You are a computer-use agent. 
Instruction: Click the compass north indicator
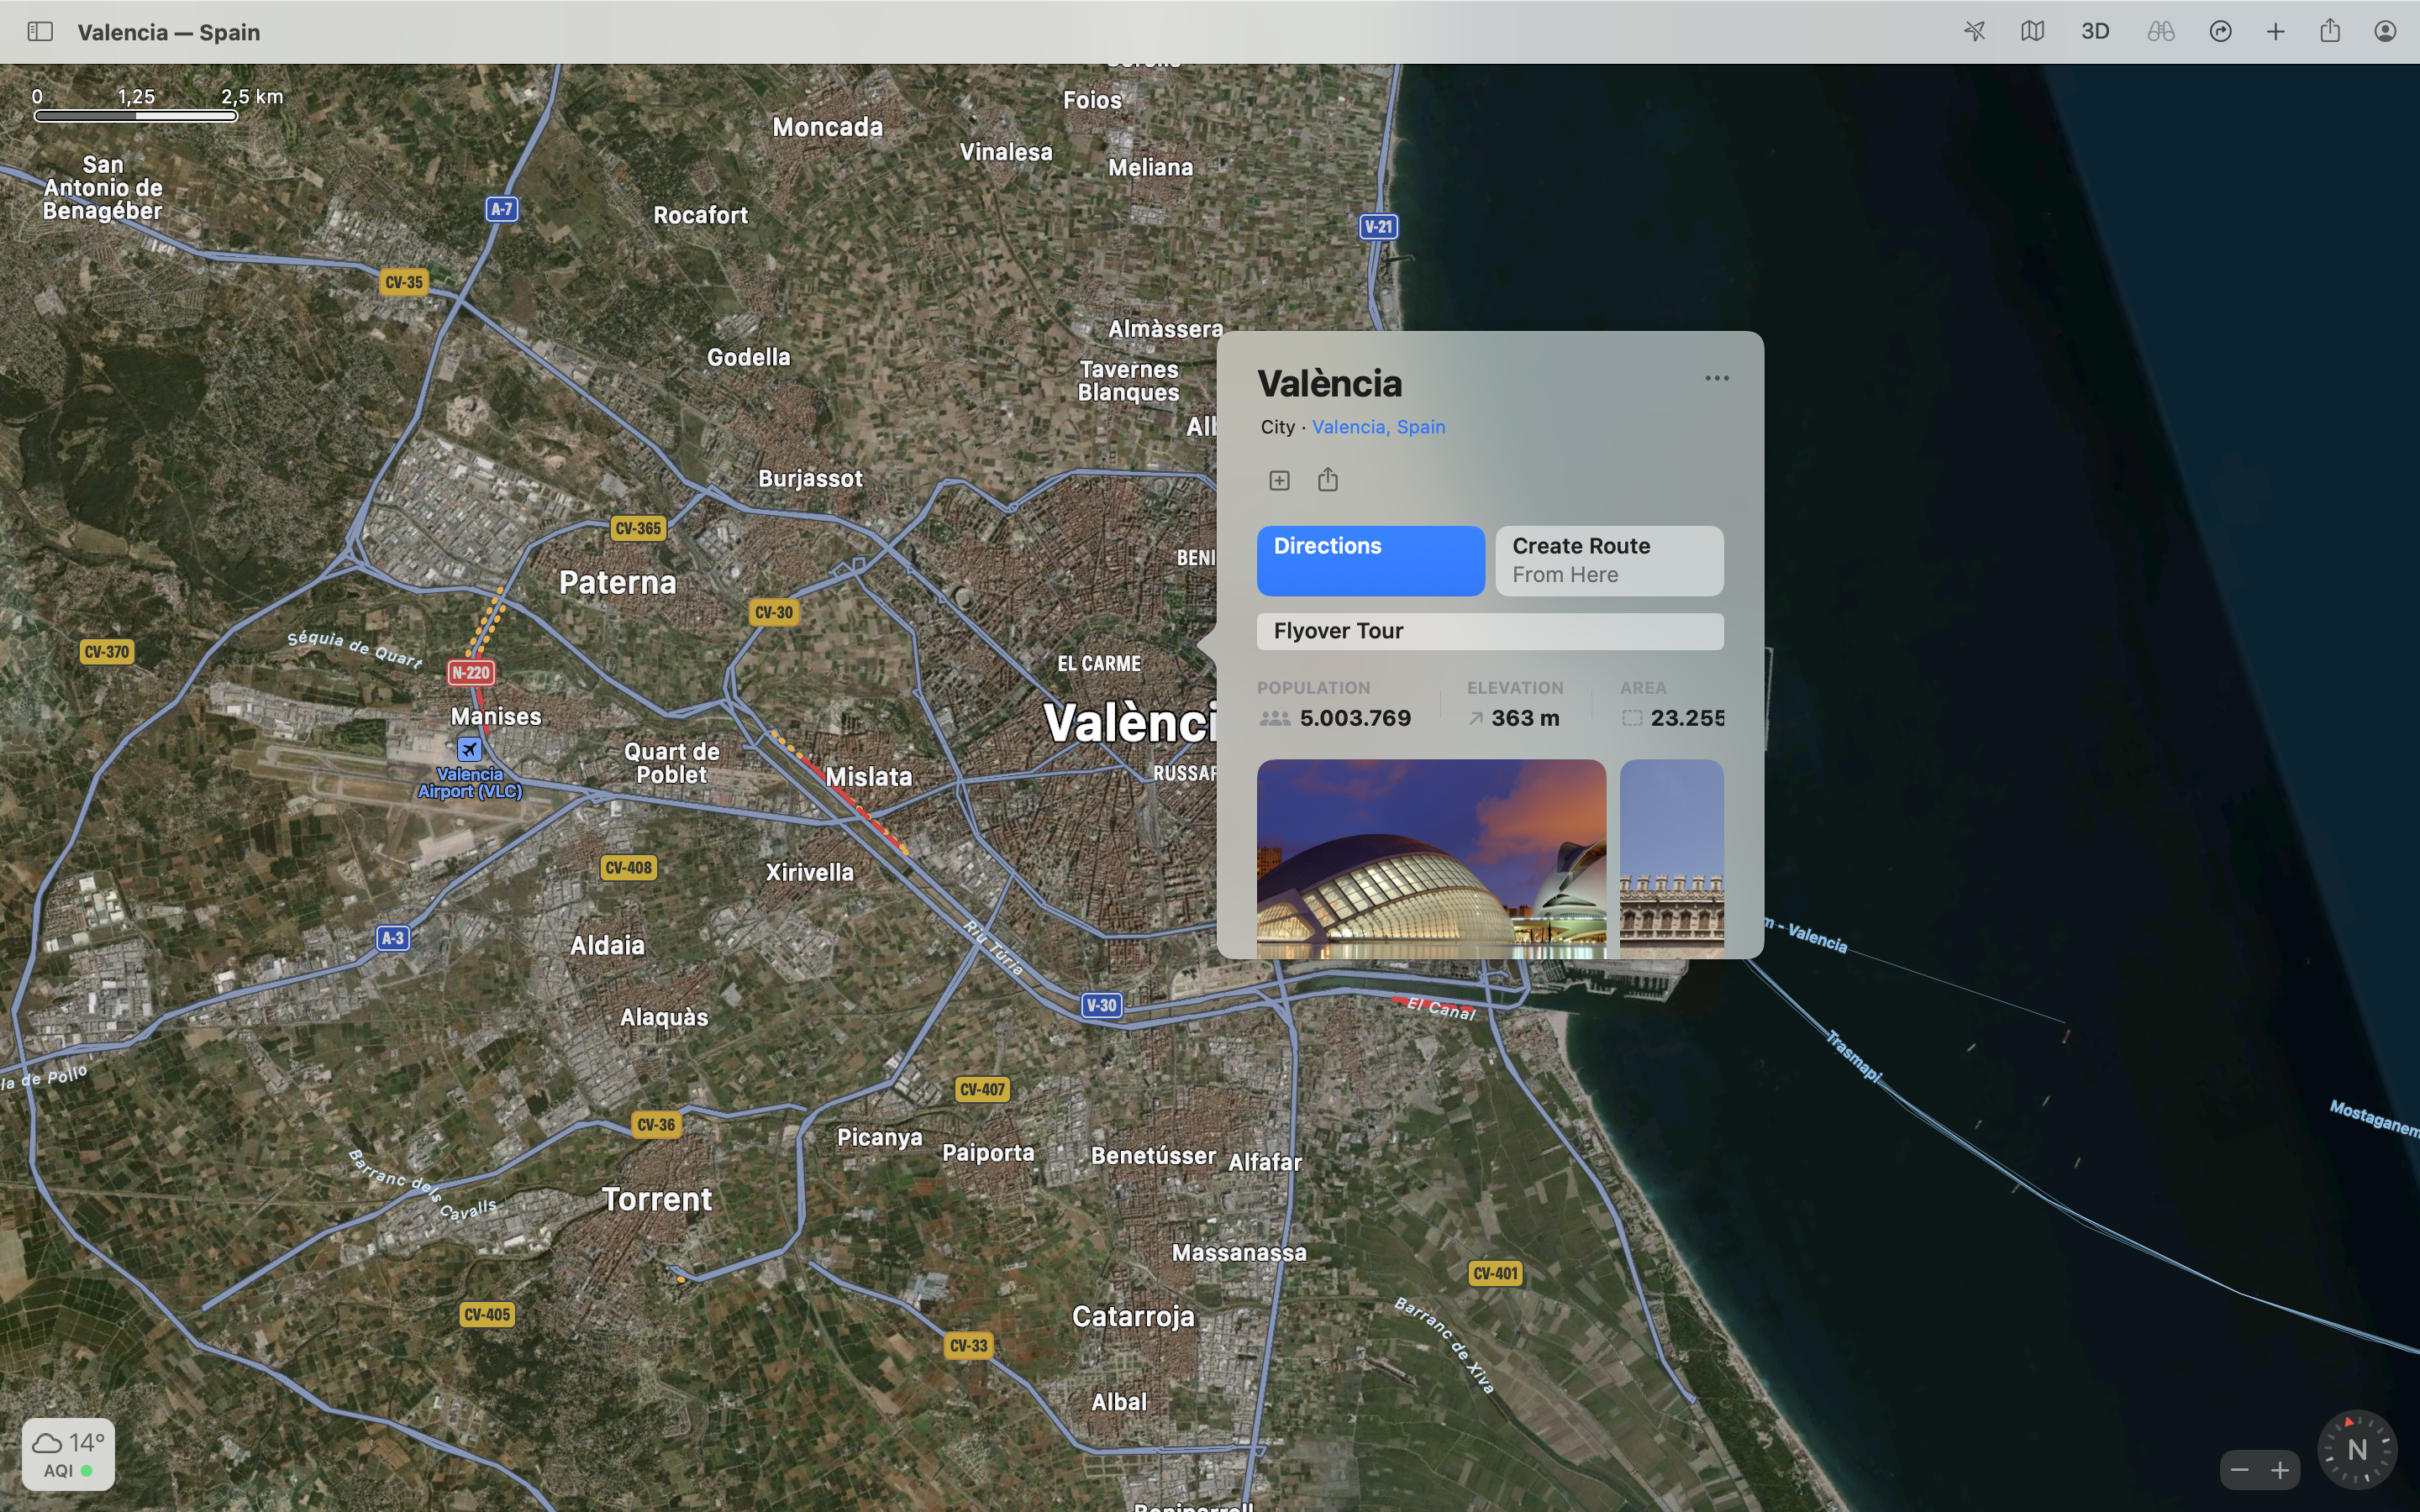coord(2357,1449)
